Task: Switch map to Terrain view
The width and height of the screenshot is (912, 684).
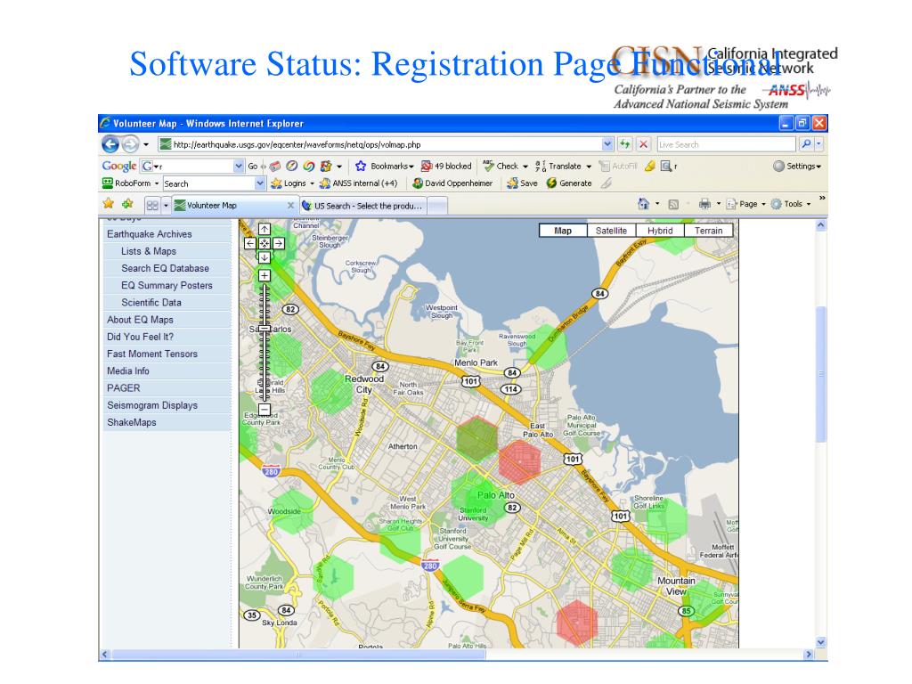Action: pyautogui.click(x=709, y=231)
